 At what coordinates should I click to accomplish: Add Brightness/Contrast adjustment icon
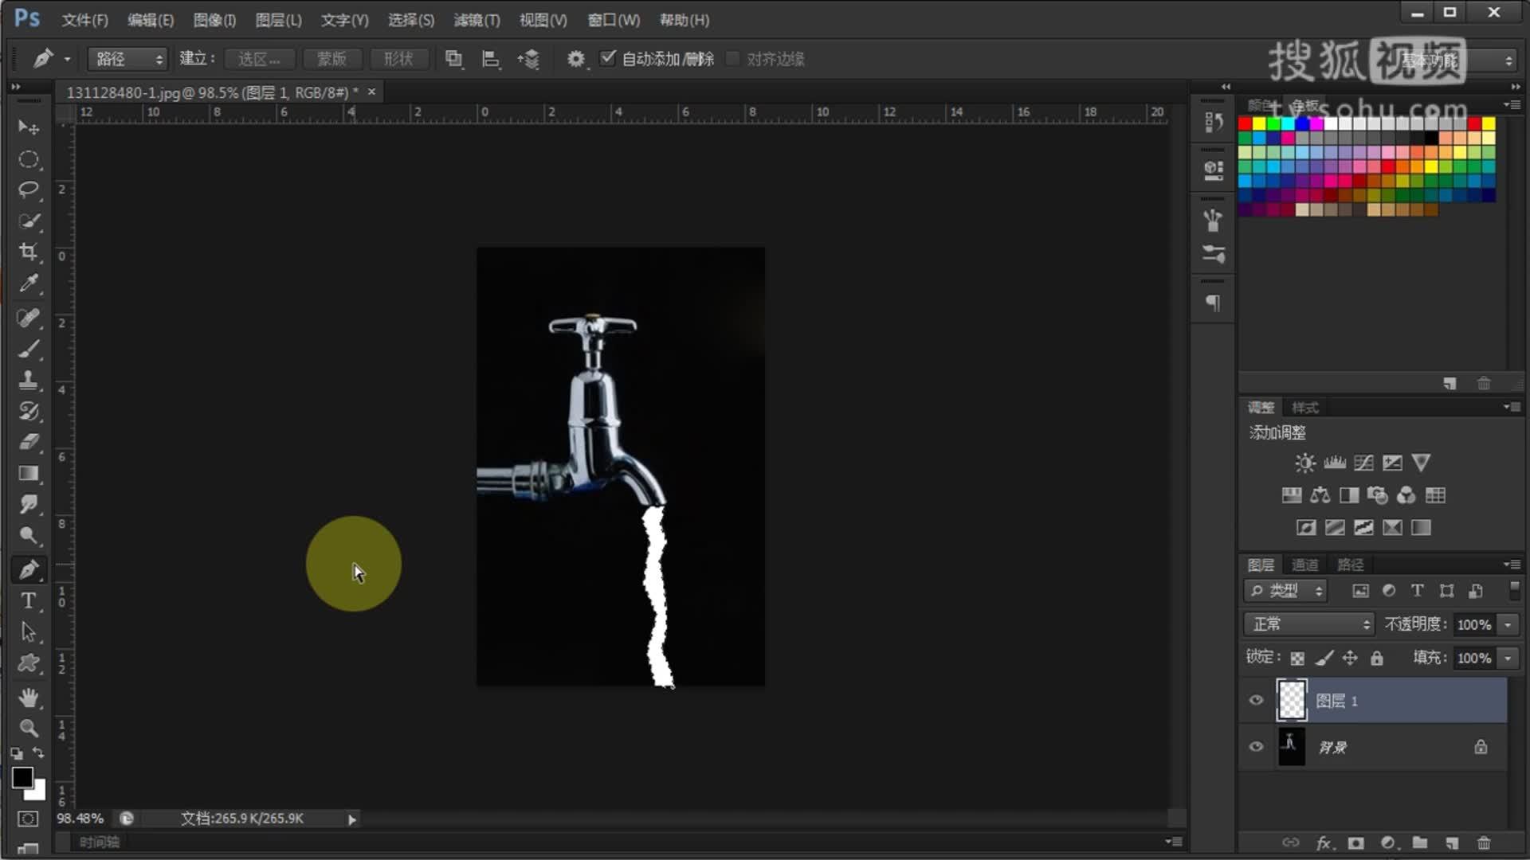pos(1304,463)
